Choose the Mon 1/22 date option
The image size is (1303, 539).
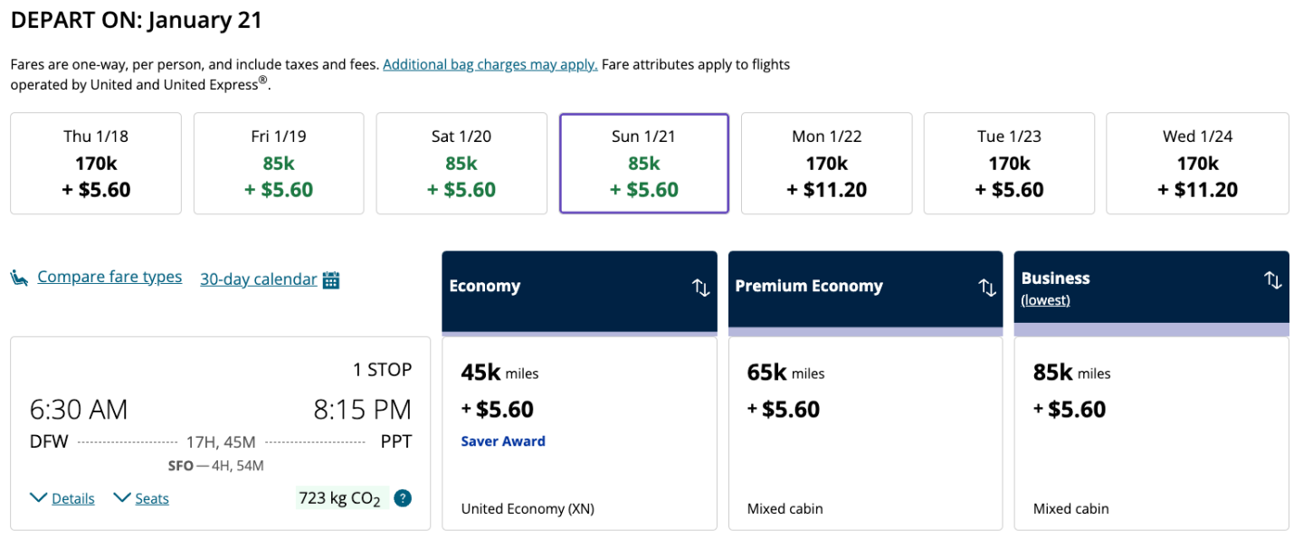[x=826, y=164]
